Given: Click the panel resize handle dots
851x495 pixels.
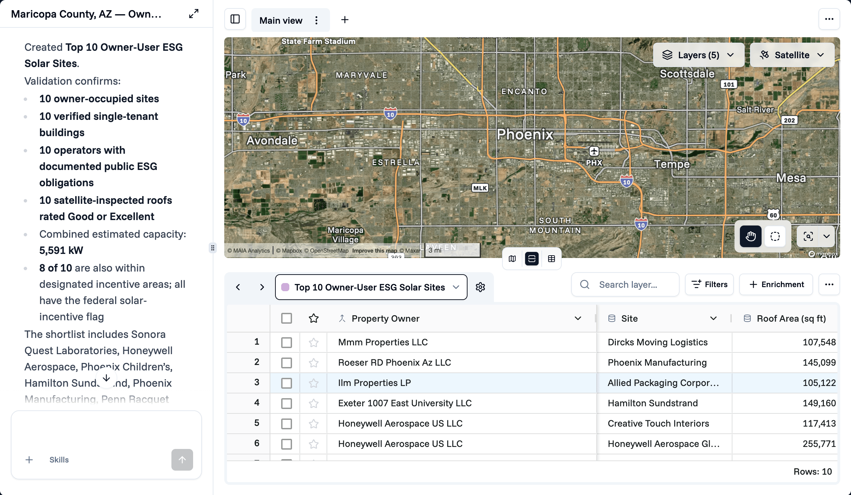Looking at the screenshot, I should 213,248.
